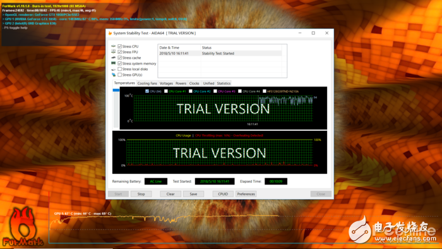
Task: Enable the Stress GPU(s) checkbox
Action: pyautogui.click(x=120, y=75)
